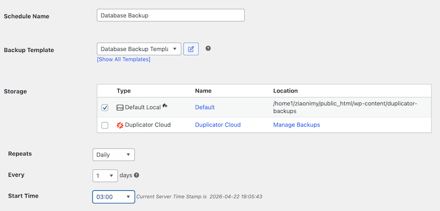Click the Manage Backups link

[x=297, y=125]
